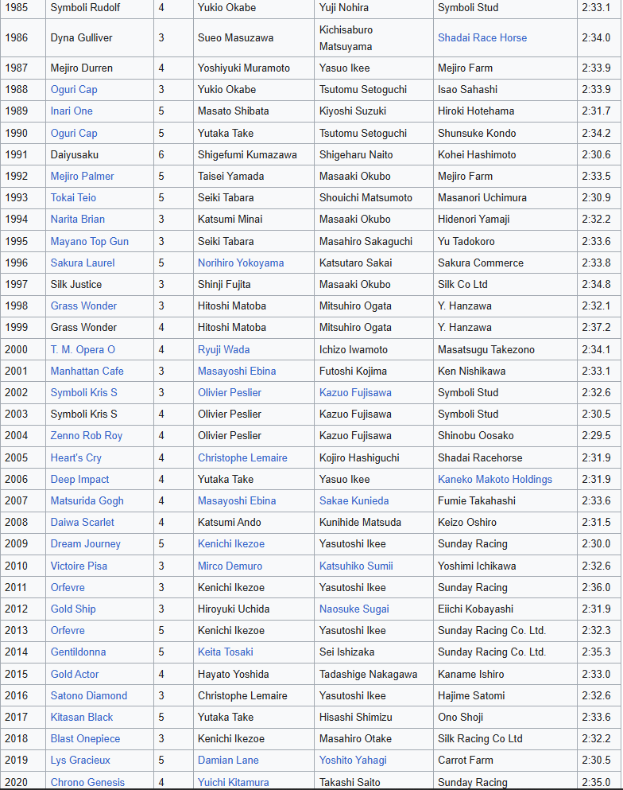Open Kenichi Ikezoe link in 2009 row
Viewport: 623px width, 790px height.
[x=231, y=544]
